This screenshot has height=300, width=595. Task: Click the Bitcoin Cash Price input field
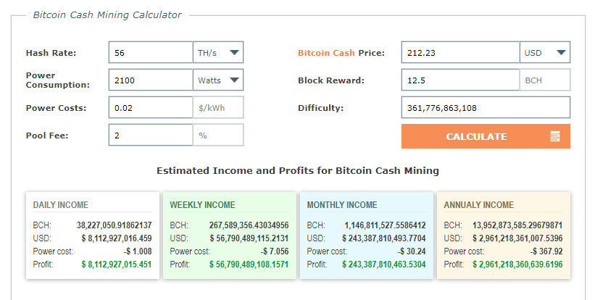(460, 52)
